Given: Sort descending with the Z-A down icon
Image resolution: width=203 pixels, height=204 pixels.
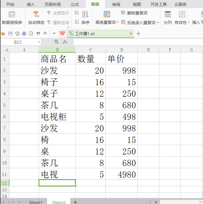Looking at the screenshot, I should 77,22.
